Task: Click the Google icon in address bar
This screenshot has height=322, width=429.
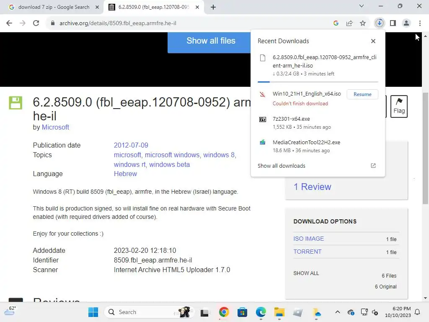Action: (x=336, y=23)
